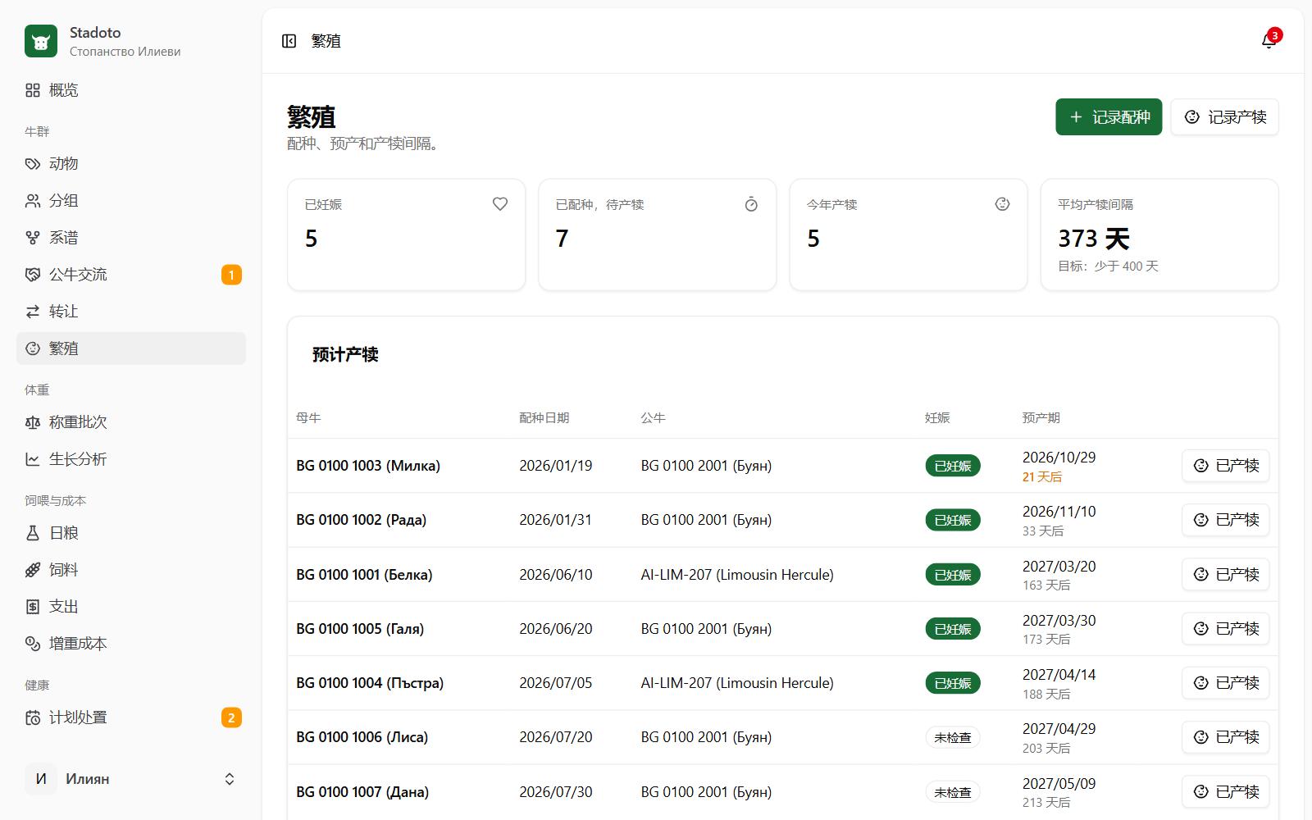This screenshot has height=820, width=1312.
Task: Click timer icon on 已配种 card
Action: tap(751, 204)
